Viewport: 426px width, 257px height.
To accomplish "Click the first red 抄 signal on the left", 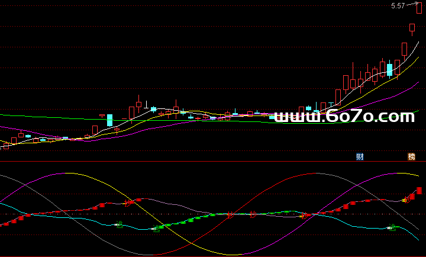I will click(127, 203).
